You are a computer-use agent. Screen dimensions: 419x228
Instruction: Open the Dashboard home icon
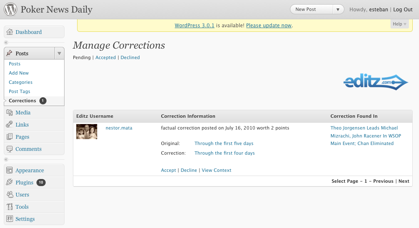pos(10,32)
